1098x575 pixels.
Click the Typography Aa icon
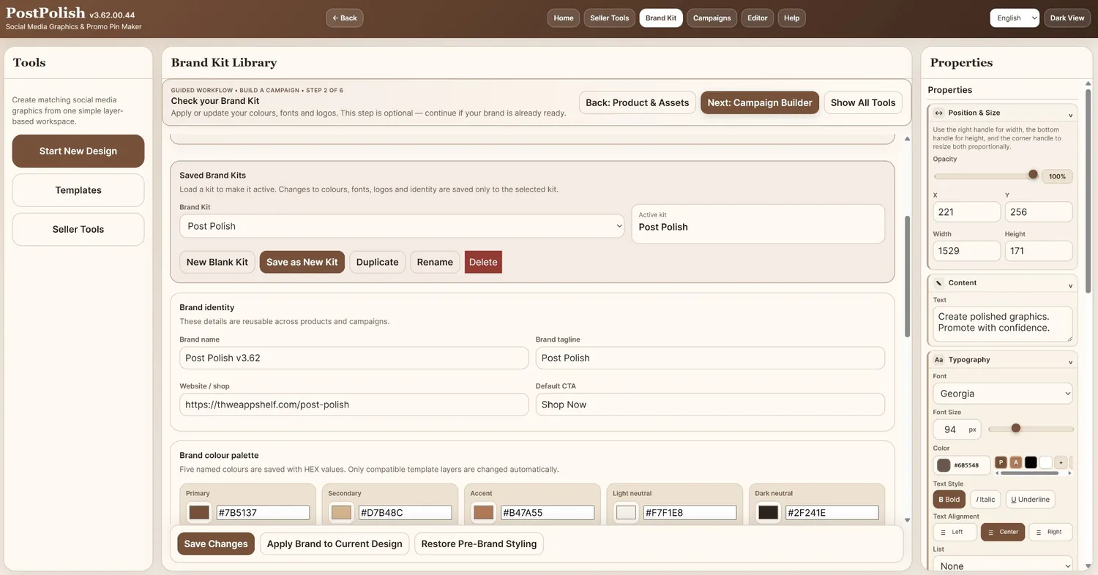click(x=938, y=360)
